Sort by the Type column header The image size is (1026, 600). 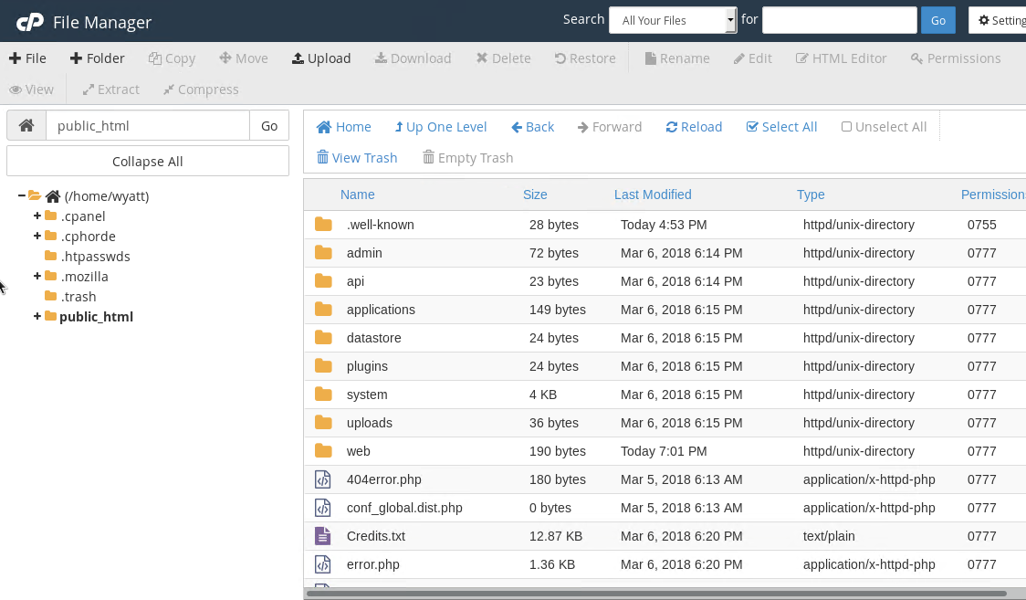[810, 195]
